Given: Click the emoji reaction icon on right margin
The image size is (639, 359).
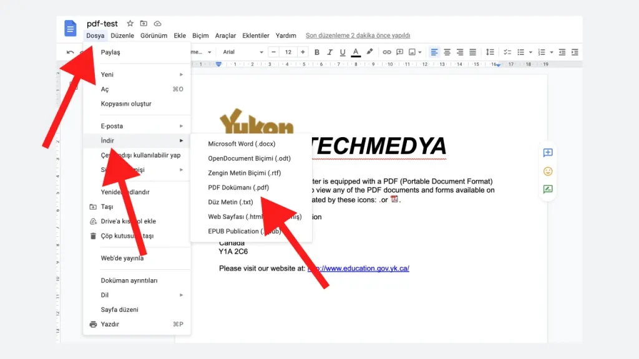Looking at the screenshot, I should click(x=548, y=171).
